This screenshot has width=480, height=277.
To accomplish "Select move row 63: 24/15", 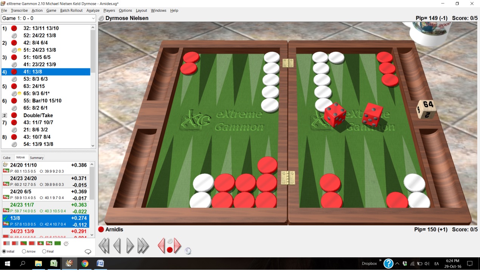I will point(46,86).
